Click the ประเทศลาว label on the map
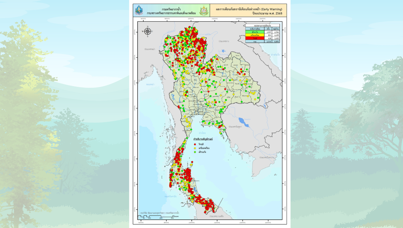 click(x=224, y=41)
